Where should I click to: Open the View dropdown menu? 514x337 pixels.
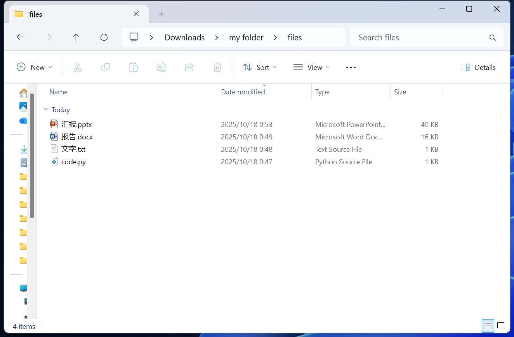coord(311,68)
